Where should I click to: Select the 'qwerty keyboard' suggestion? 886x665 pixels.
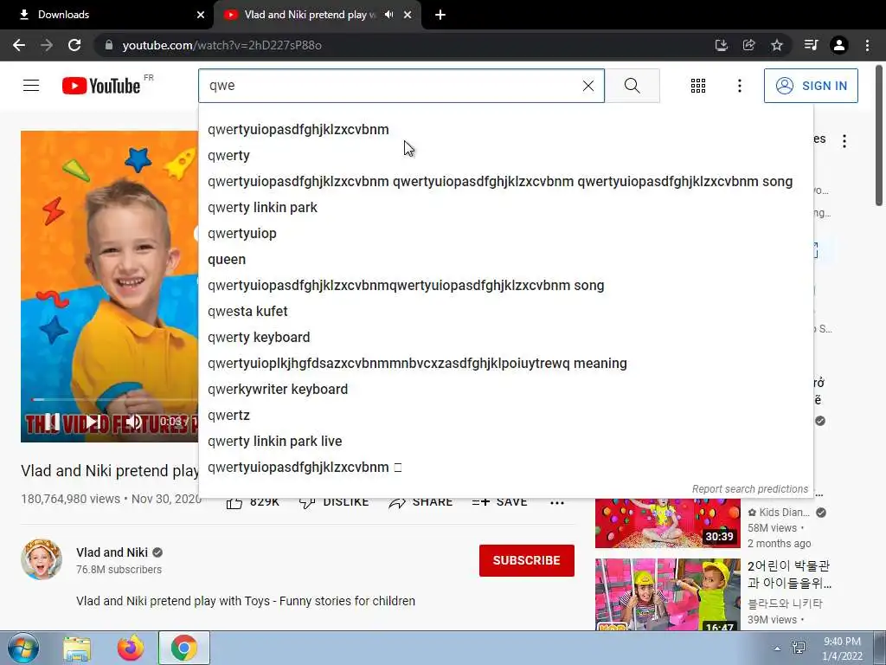coord(505,338)
